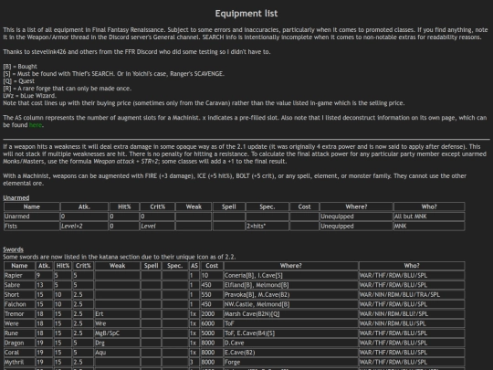
Task: Click the "Marsh Cave(B2N)[Q]" location cell
Action: (x=291, y=314)
